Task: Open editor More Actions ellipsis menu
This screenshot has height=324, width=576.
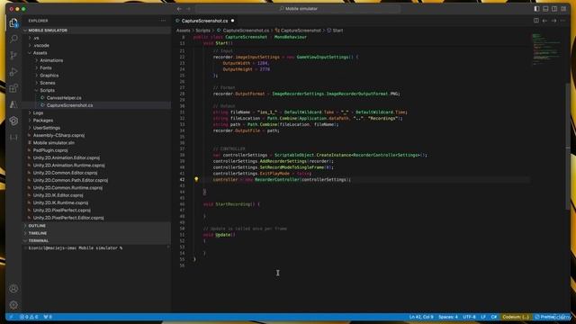Action: tap(562, 21)
